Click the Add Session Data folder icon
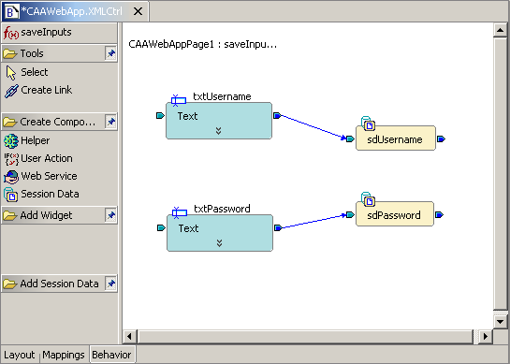 coord(9,284)
